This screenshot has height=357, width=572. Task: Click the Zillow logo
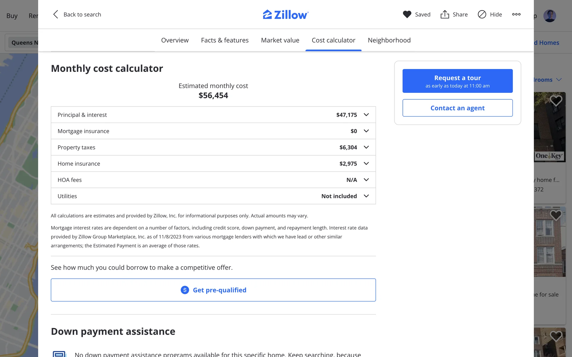[x=285, y=15]
